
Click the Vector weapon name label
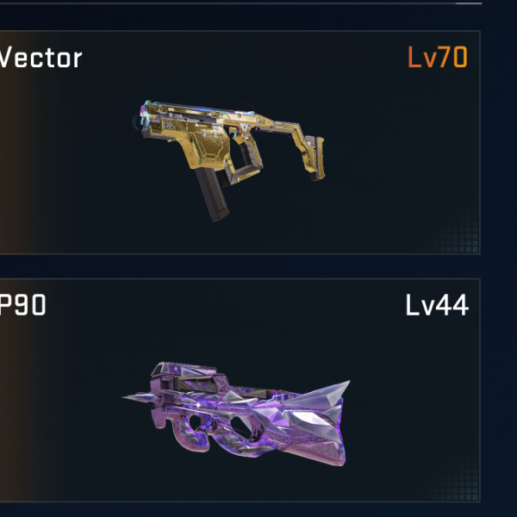click(40, 58)
